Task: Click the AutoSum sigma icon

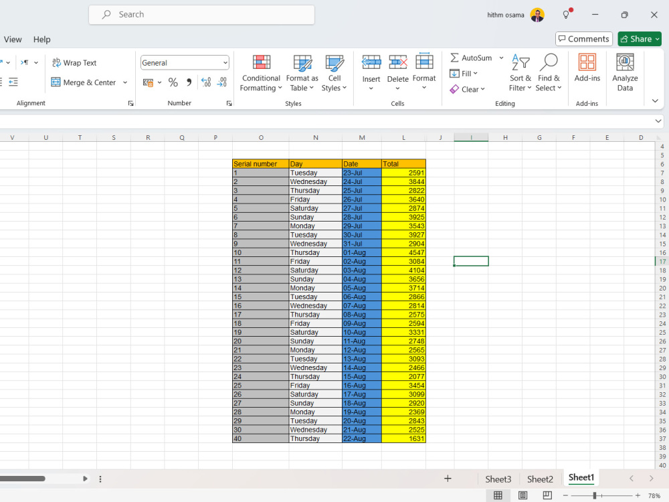Action: (x=454, y=58)
